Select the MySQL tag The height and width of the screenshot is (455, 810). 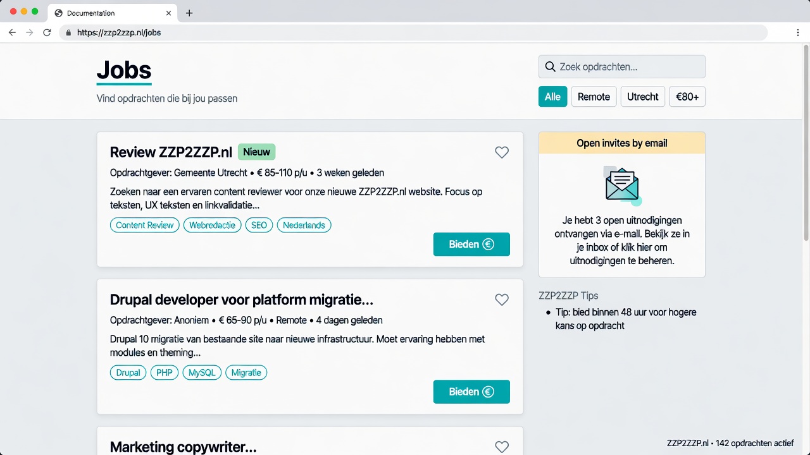point(202,373)
